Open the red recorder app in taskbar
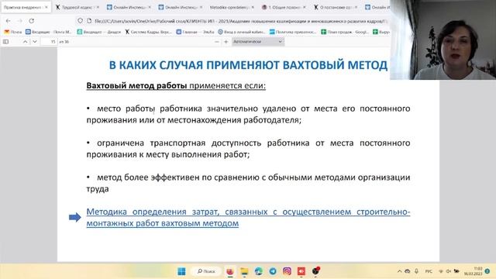 pos(301,271)
